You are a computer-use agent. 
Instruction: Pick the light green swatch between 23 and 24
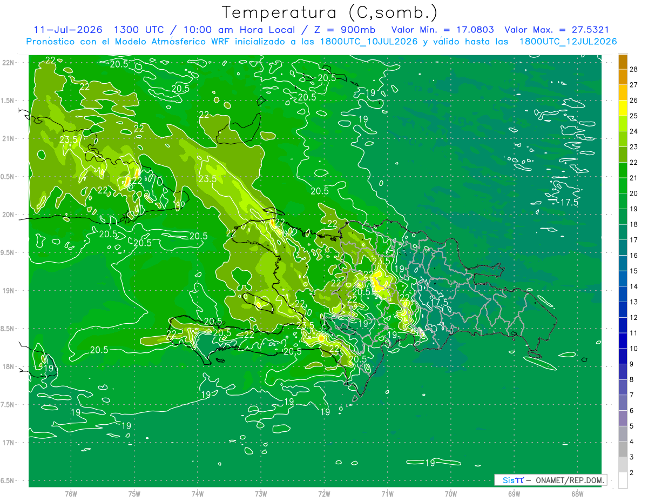[623, 138]
